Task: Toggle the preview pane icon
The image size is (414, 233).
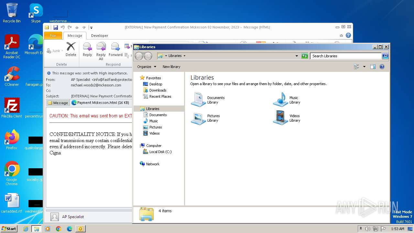Action: [373, 67]
